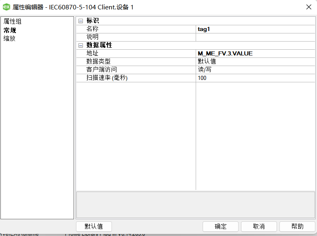Close the property editor dialog
This screenshot has width=317, height=236.
[308, 7]
